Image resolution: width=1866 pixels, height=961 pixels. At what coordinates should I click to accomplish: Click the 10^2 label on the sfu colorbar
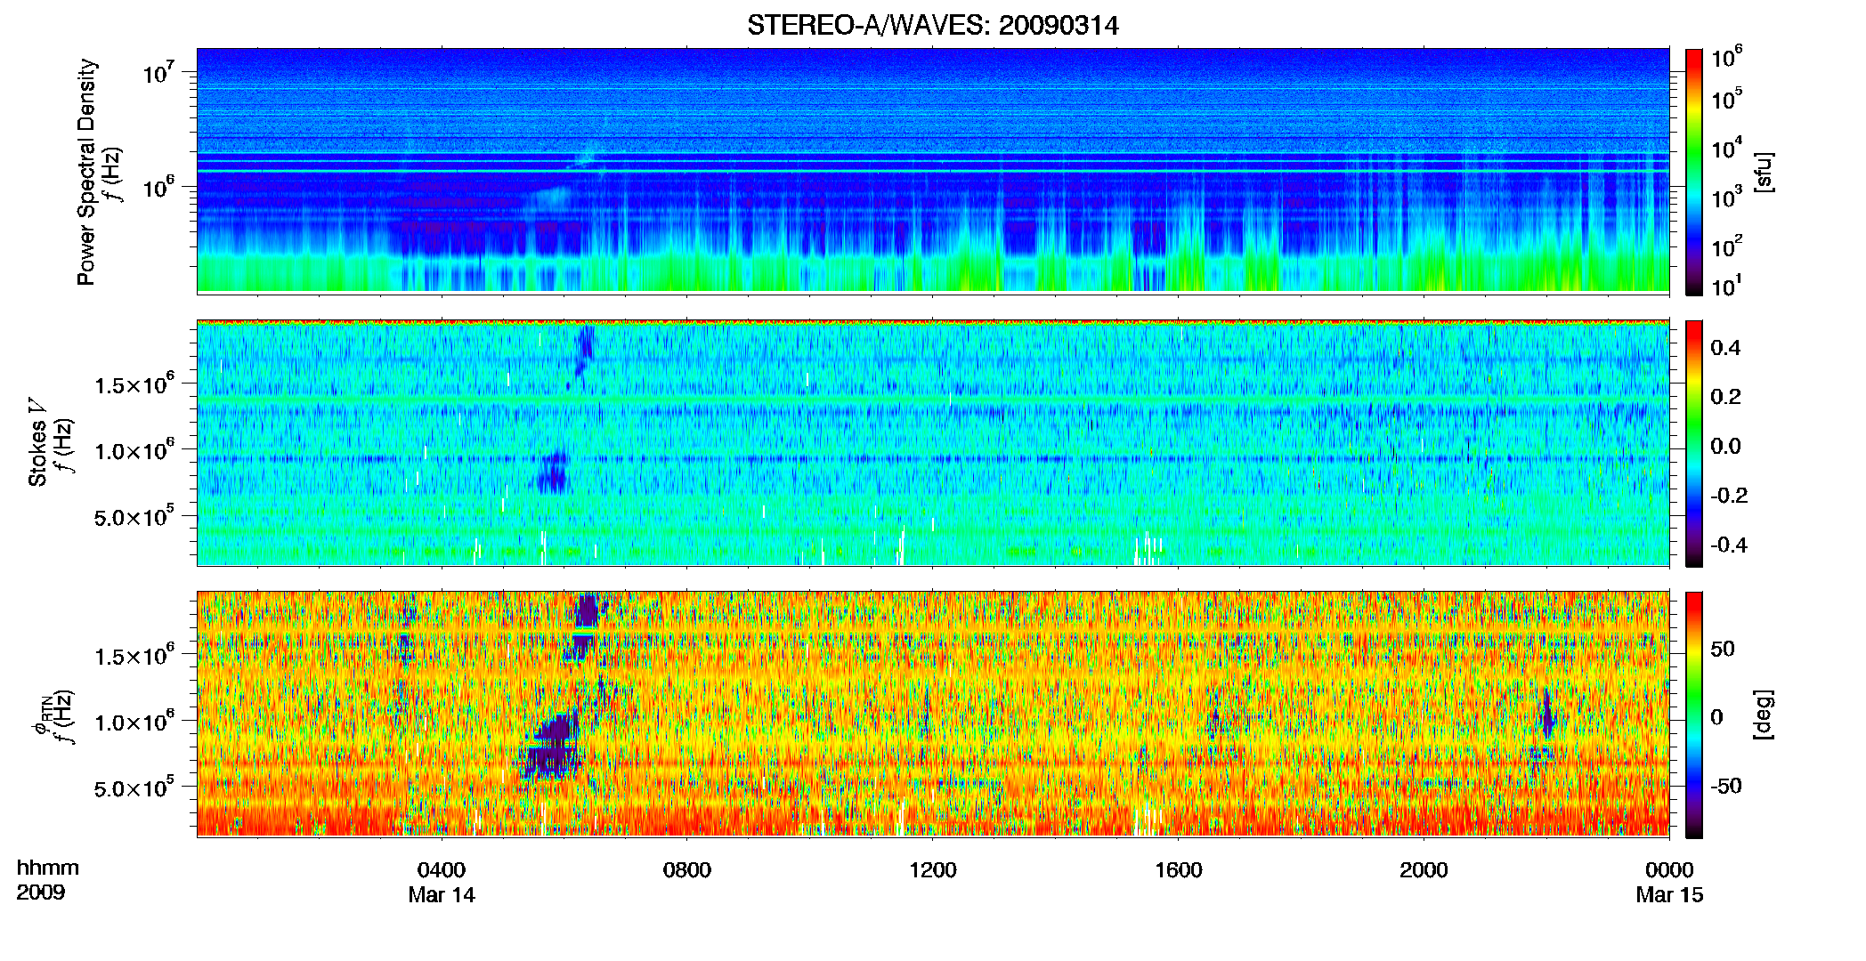pyautogui.click(x=1727, y=246)
